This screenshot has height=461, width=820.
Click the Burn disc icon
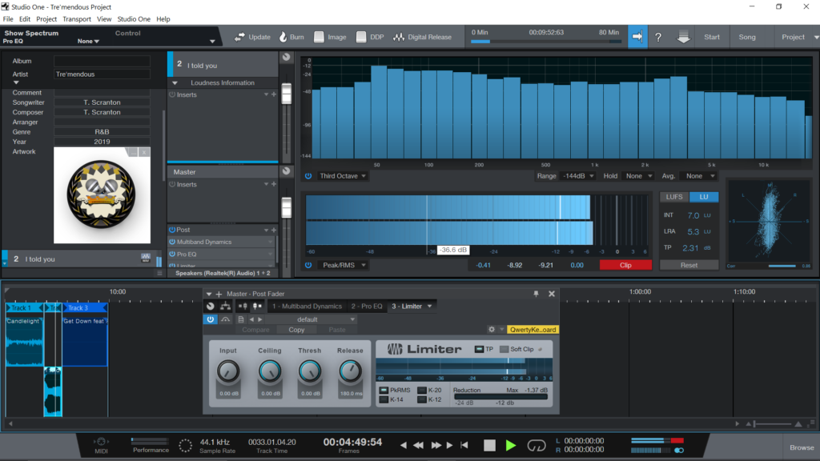283,37
